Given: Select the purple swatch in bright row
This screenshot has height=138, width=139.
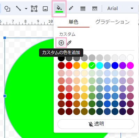Looking at the screenshot, I should [x=123, y=66].
